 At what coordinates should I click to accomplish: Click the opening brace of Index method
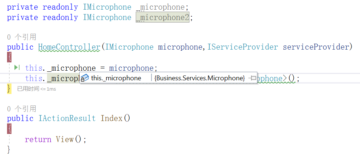click(9, 129)
